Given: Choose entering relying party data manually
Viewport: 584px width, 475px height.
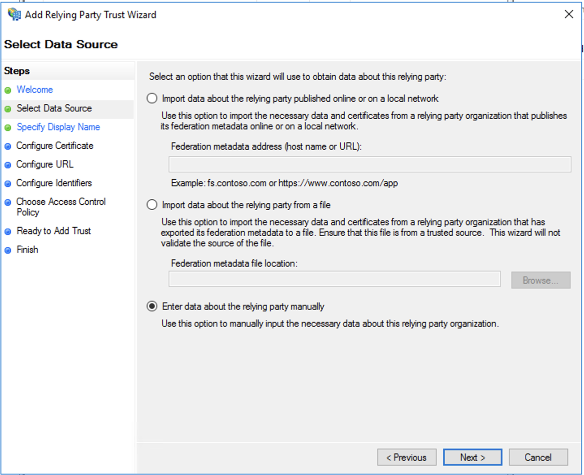Looking at the screenshot, I should click(152, 306).
